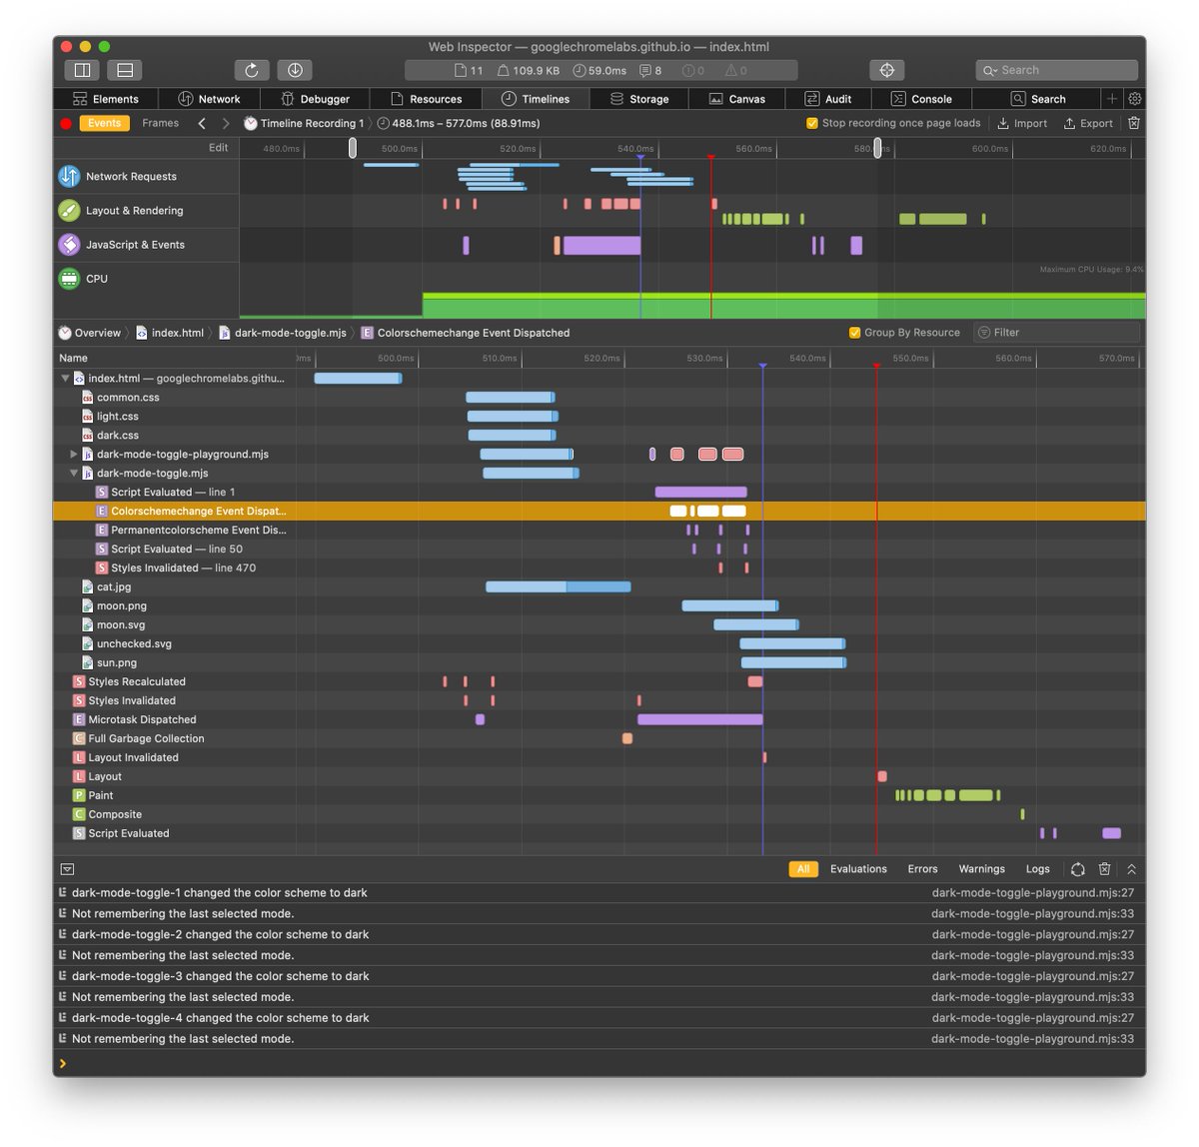
Task: Start element selection with crosshair icon
Action: coord(886,70)
